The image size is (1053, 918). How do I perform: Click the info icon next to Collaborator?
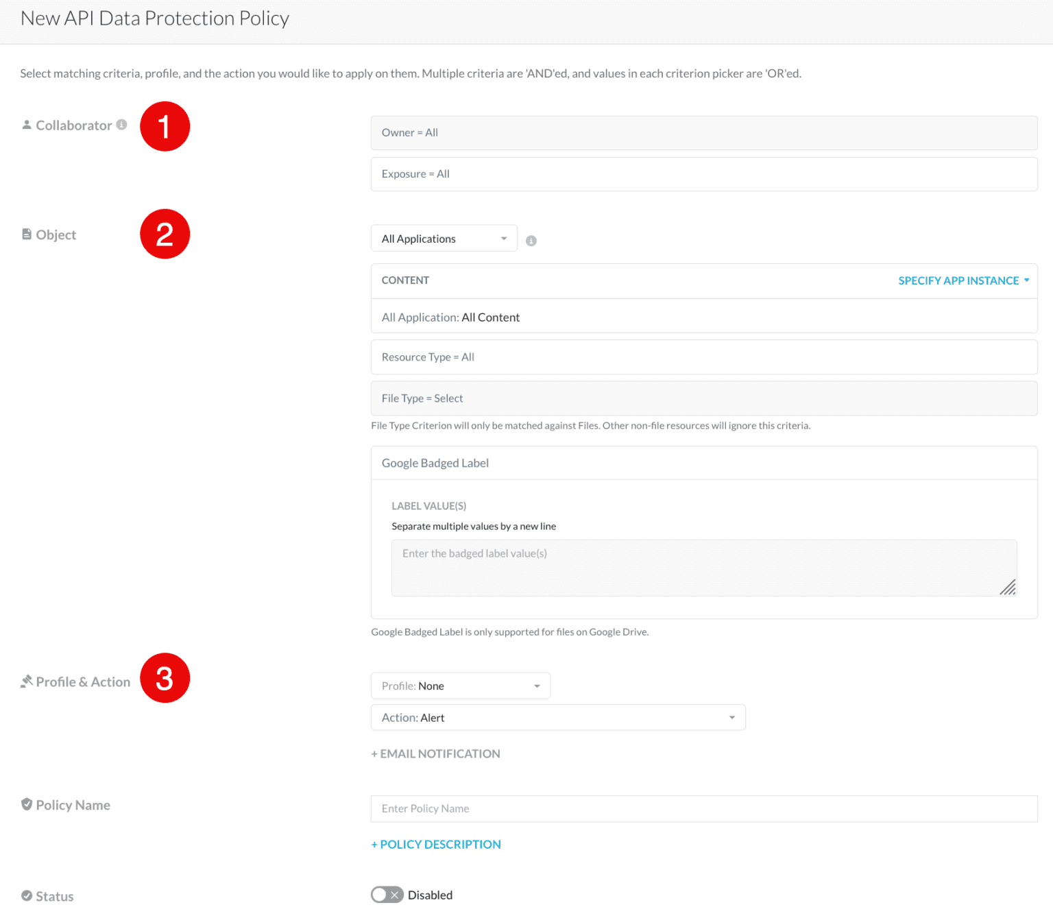pyautogui.click(x=123, y=125)
